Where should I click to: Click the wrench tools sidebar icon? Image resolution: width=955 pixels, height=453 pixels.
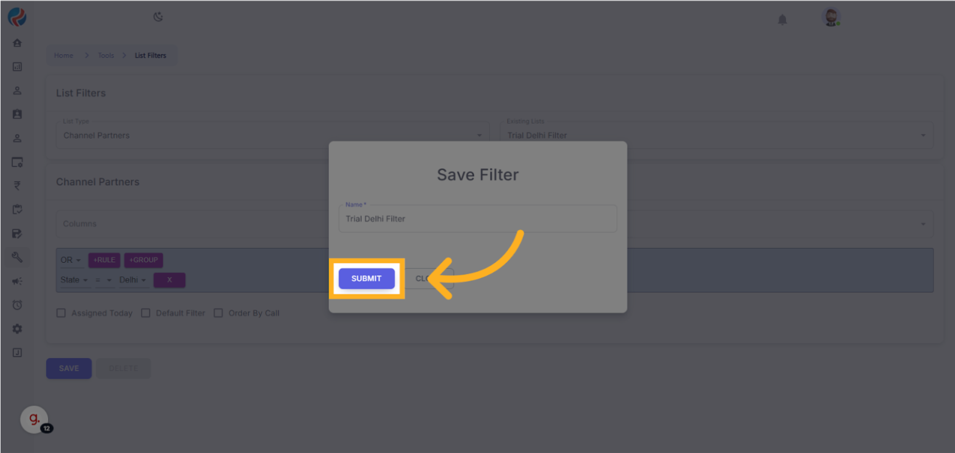[x=17, y=257]
